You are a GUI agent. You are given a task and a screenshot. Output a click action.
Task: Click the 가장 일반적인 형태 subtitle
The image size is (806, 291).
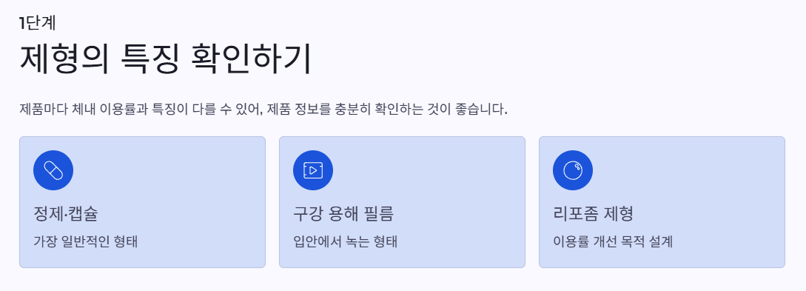85,241
